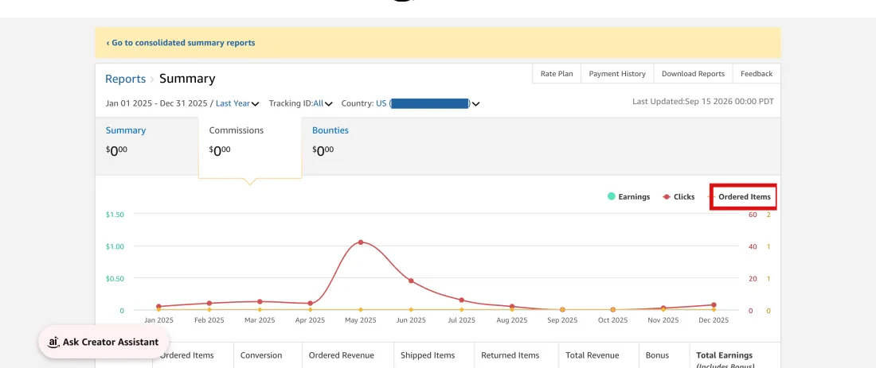The image size is (876, 368).
Task: Click the Sep 2025 axis label
Action: point(562,320)
